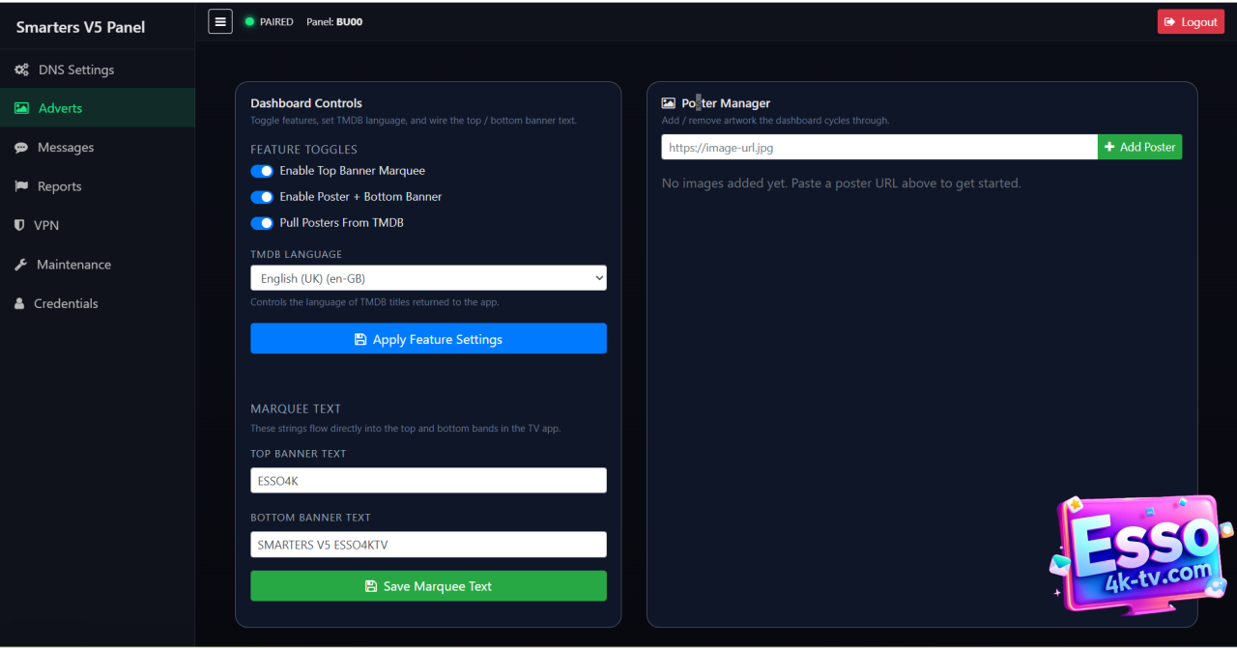The height and width of the screenshot is (648, 1237).
Task: Open the TMDB Language dropdown
Action: point(428,278)
